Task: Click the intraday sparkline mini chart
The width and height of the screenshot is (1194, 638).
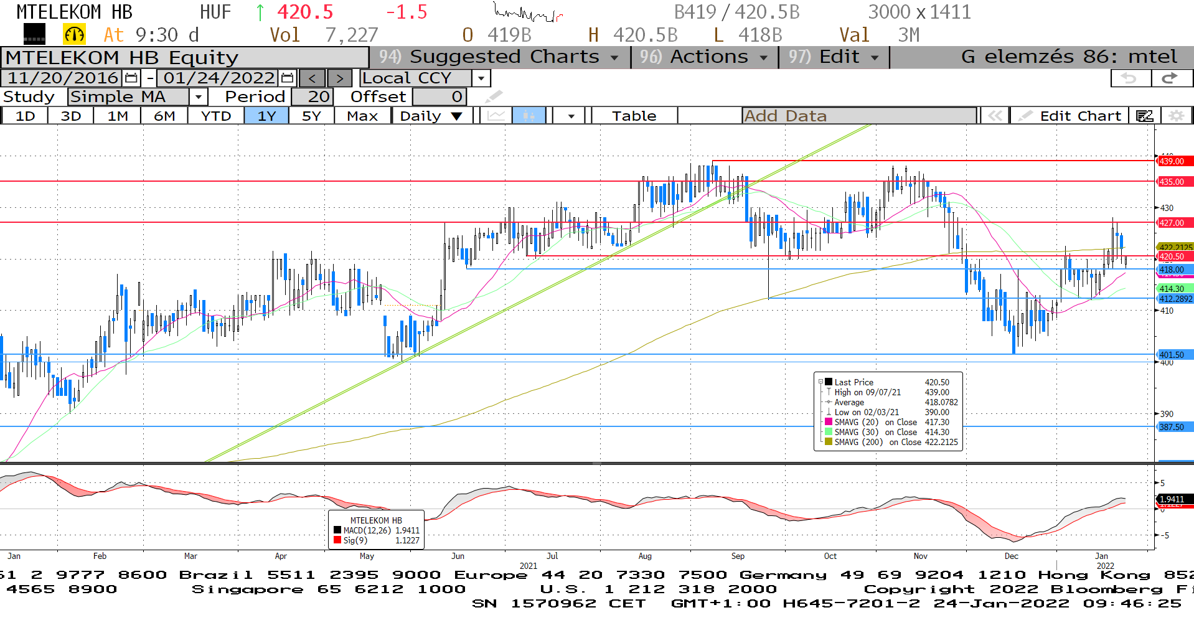Action: coord(528,12)
